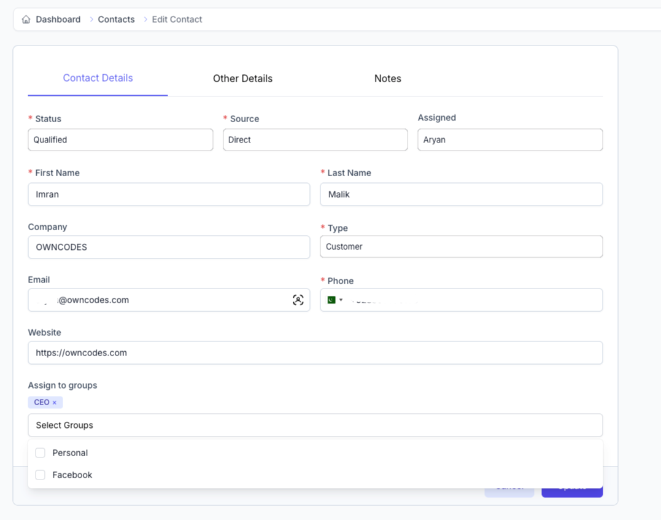The height and width of the screenshot is (520, 661).
Task: Open the Status dropdown showing Qualified
Action: (120, 139)
